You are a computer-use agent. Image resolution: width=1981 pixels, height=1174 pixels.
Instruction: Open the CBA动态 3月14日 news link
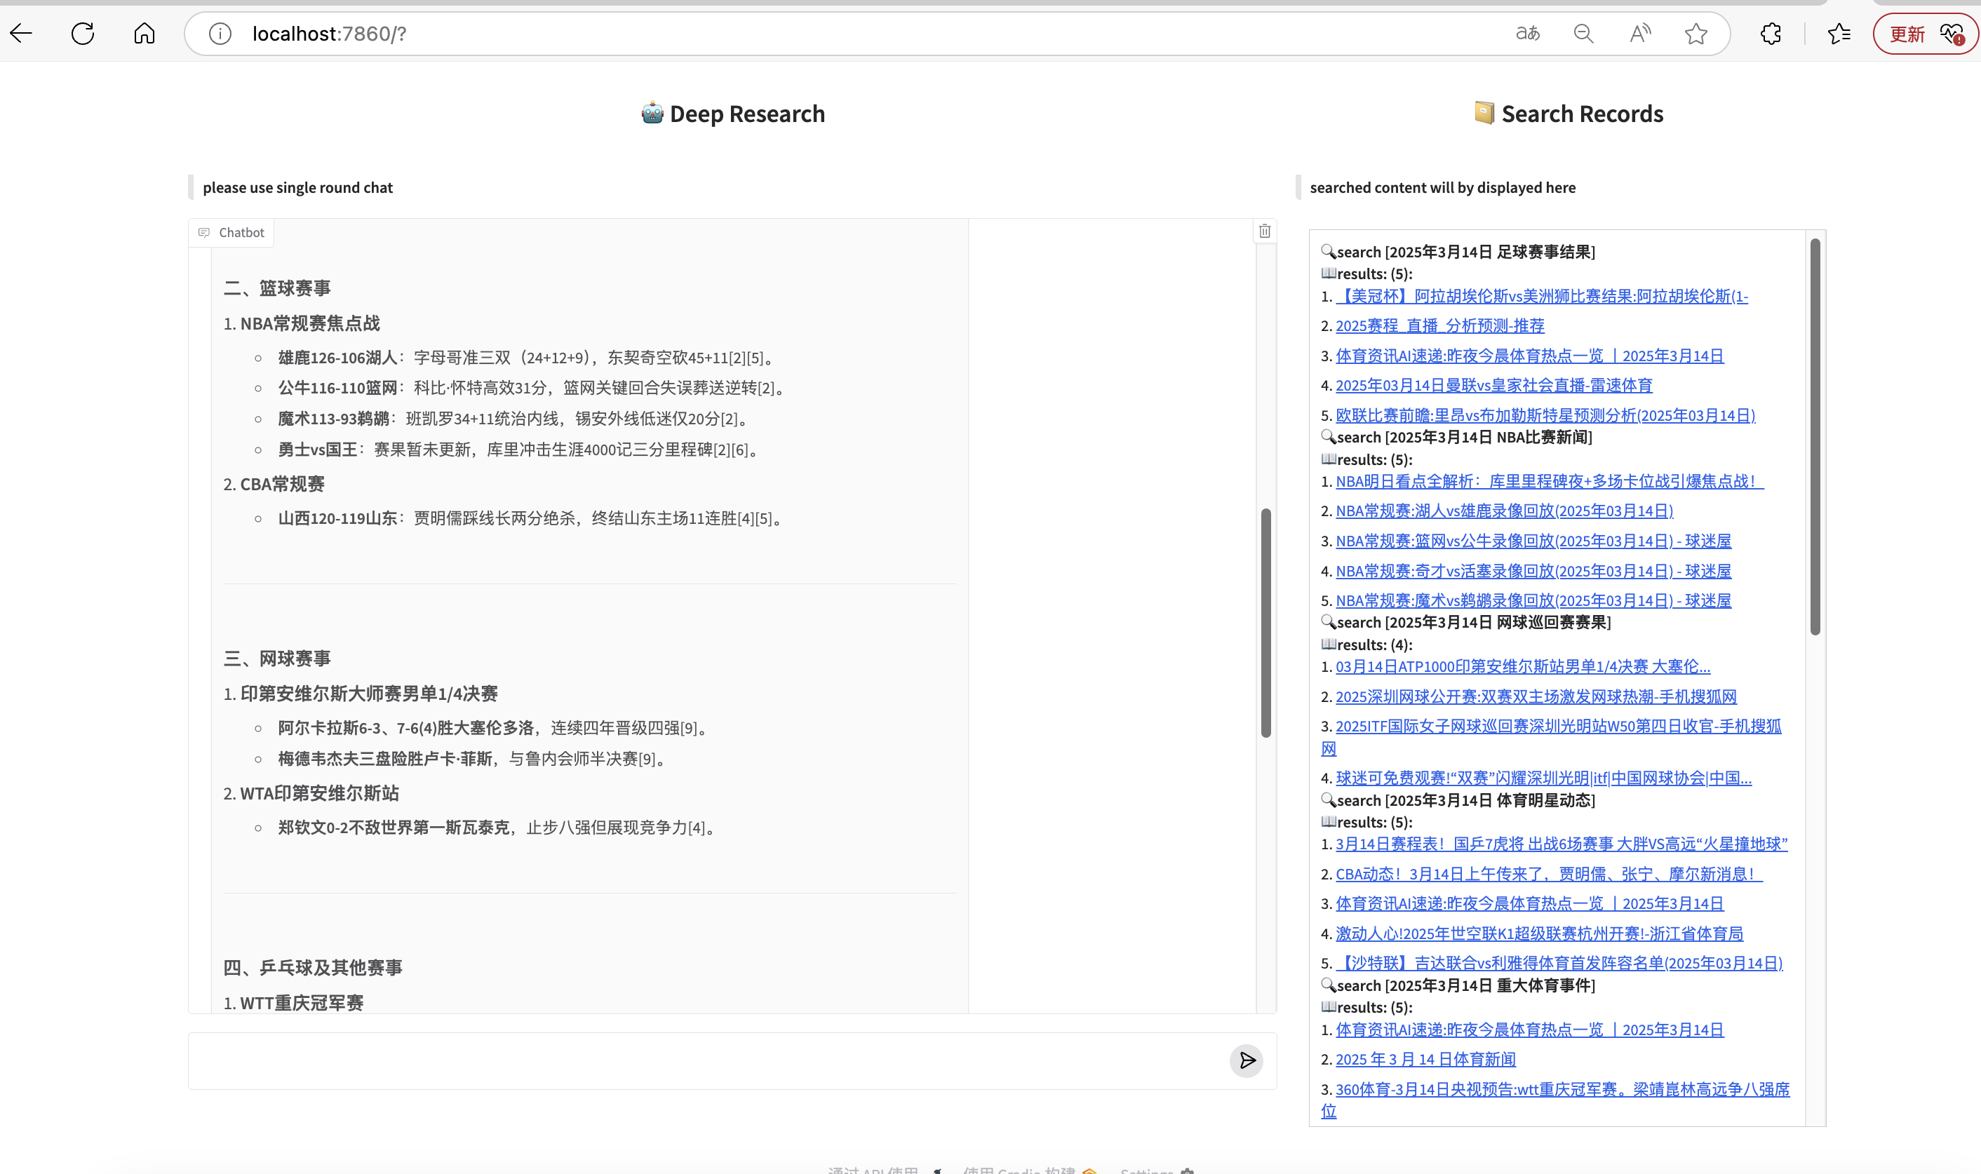(1547, 874)
